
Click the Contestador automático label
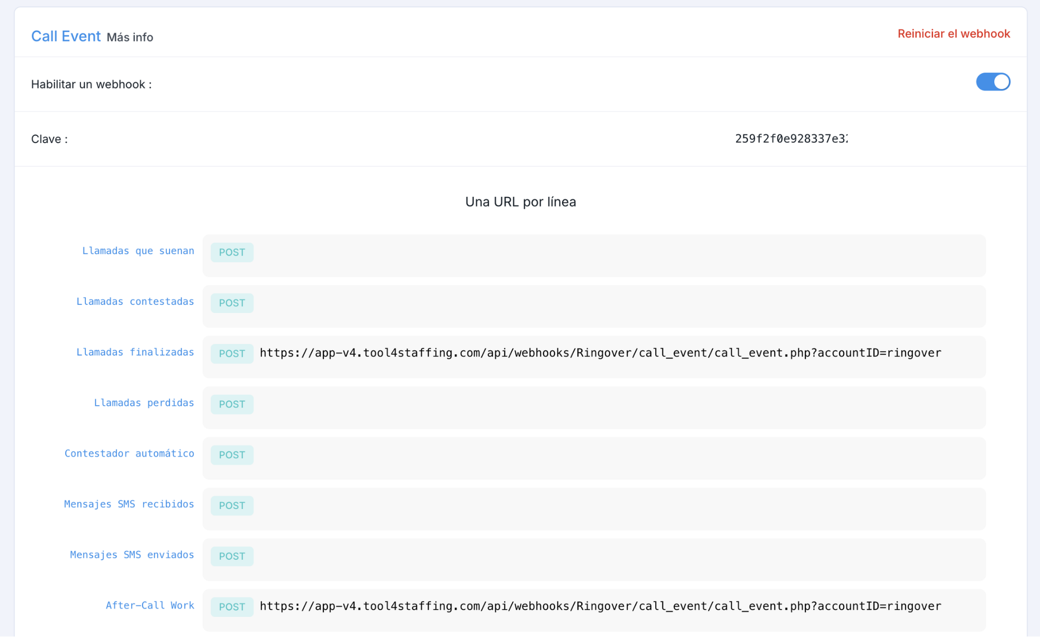(129, 453)
